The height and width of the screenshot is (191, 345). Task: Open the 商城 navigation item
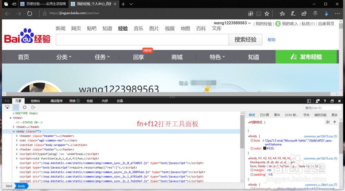pos(177,57)
